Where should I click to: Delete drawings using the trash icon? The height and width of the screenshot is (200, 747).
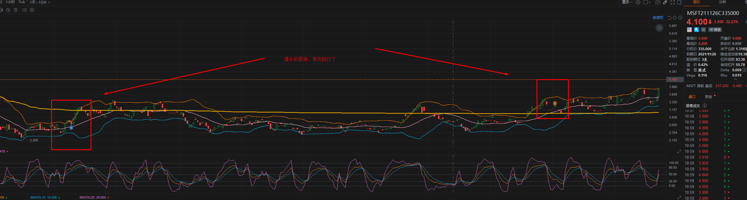click(16, 10)
